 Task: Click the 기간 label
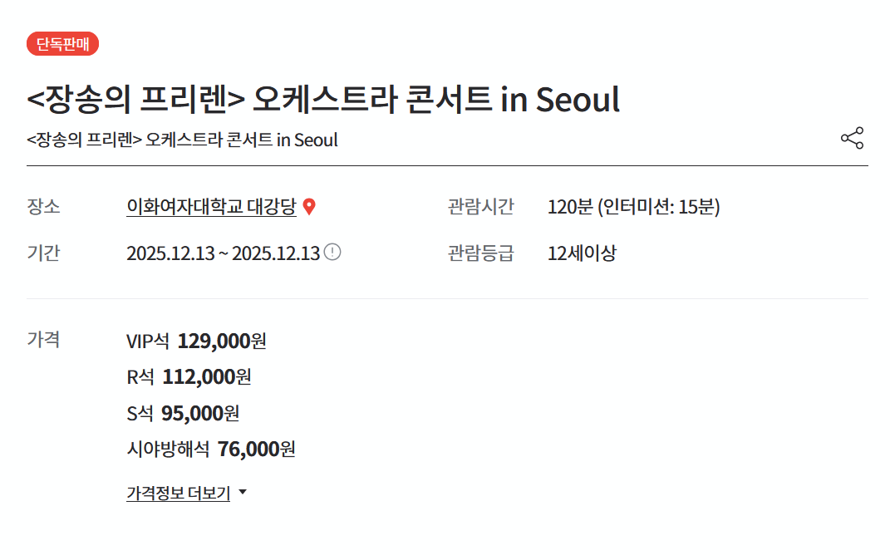tap(43, 253)
